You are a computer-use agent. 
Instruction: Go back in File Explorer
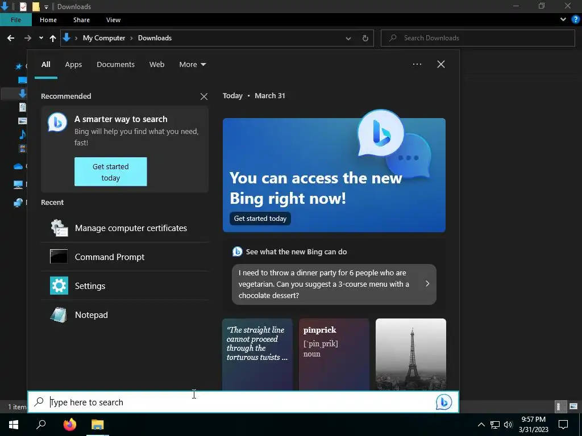point(11,38)
